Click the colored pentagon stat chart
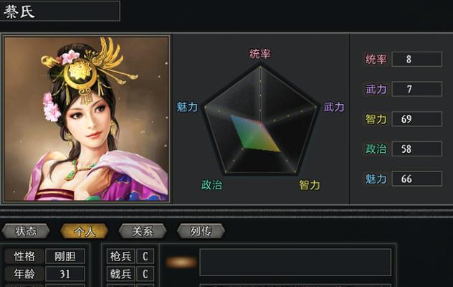This screenshot has width=453, height=287. 260,120
